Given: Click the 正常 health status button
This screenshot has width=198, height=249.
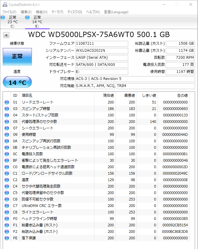Looking at the screenshot, I should coord(17,56).
